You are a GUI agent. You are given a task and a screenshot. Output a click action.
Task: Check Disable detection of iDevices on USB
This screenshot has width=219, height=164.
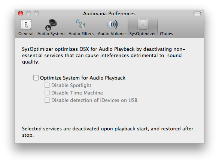[x=47, y=100]
